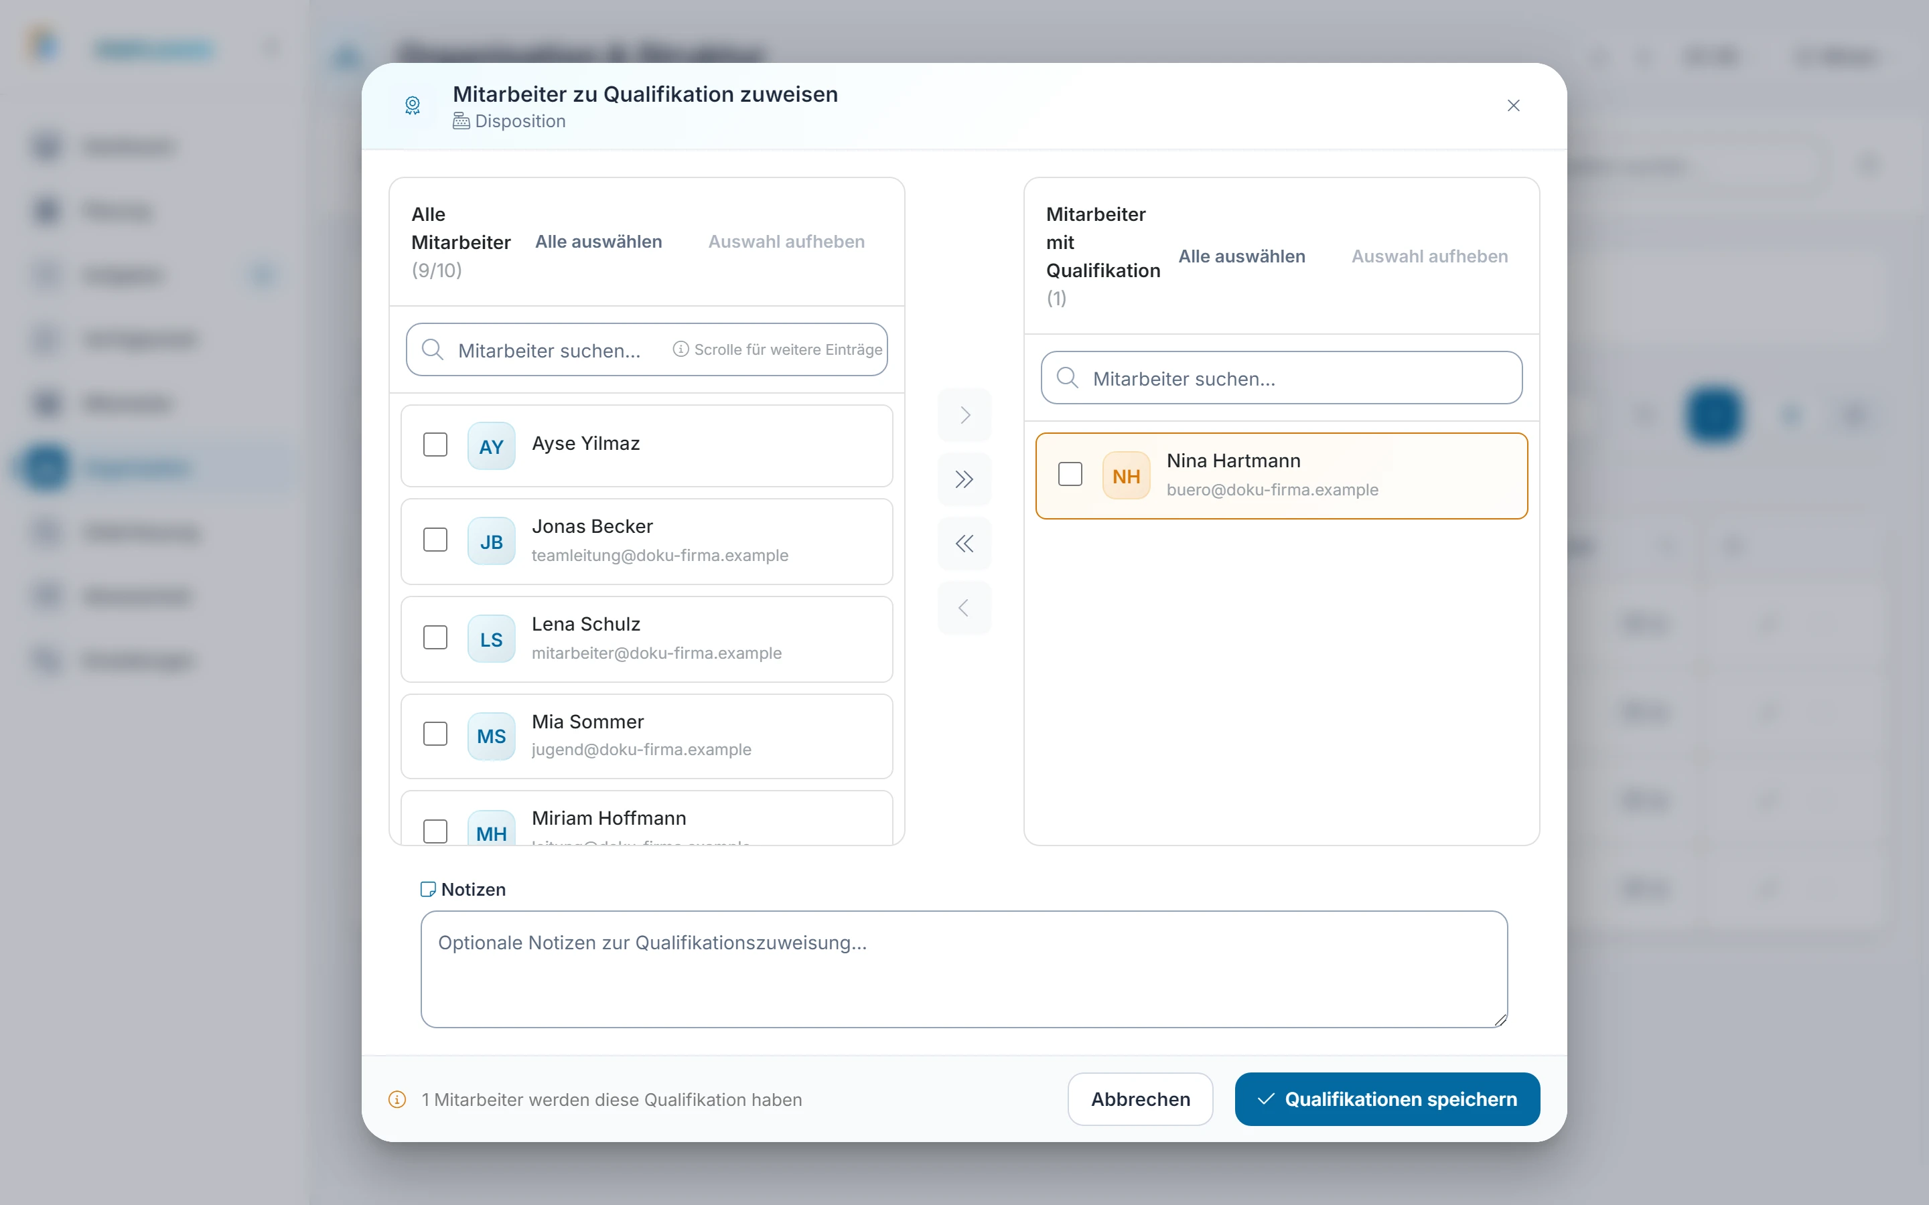1929x1205 pixels.
Task: Click the Jonas Becker email text
Action: click(x=660, y=556)
